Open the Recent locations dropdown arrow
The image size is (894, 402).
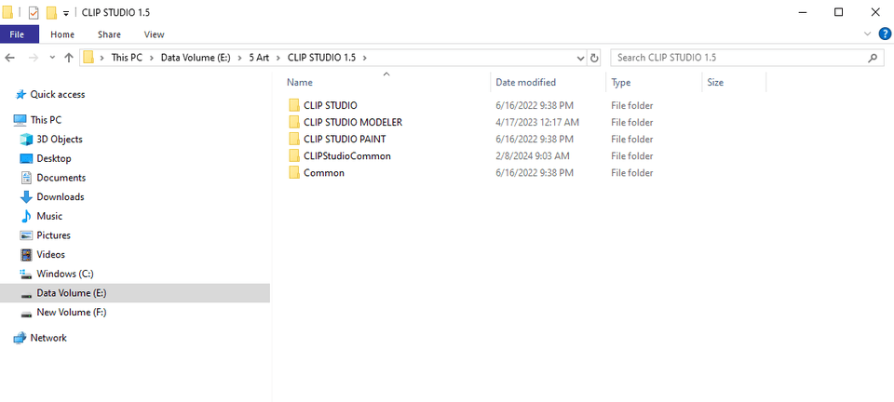[x=51, y=58]
